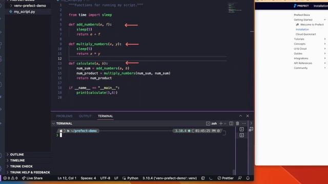The image size is (328, 184).
Task: Collapse Getting Started chevron in Prefect docs
Action: coord(324,20)
